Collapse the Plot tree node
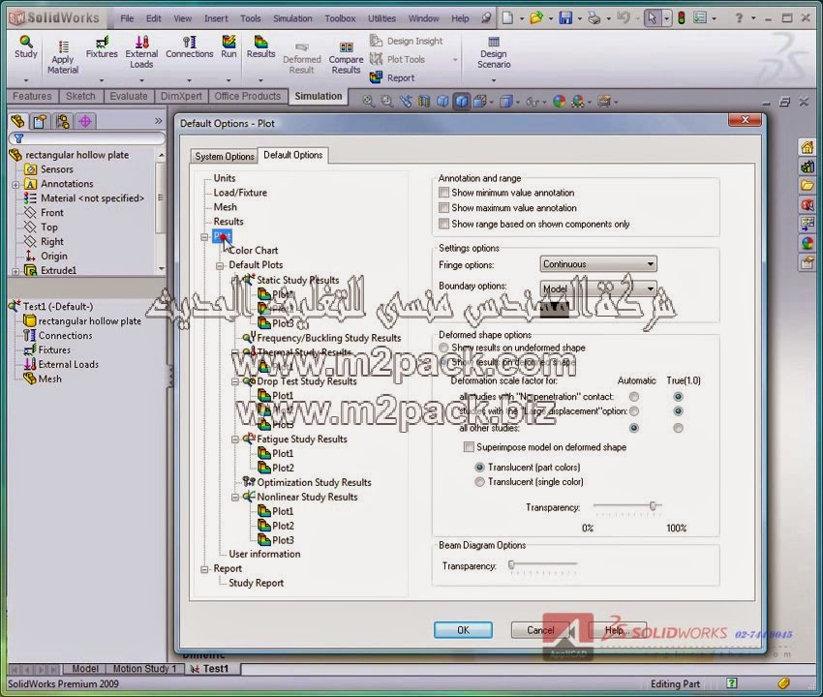The image size is (823, 697). 204,237
